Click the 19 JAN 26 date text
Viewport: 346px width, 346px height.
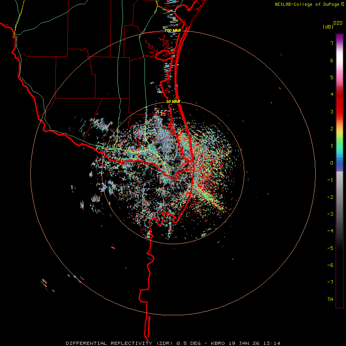pos(244,343)
